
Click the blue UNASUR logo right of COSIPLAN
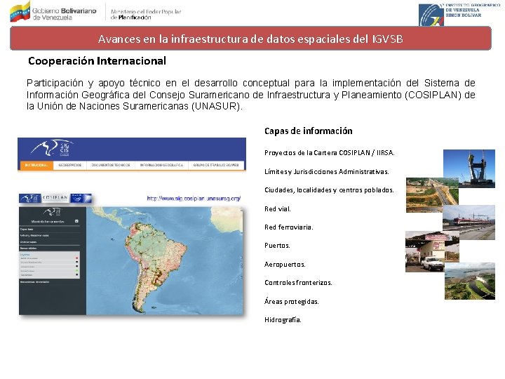click(81, 198)
